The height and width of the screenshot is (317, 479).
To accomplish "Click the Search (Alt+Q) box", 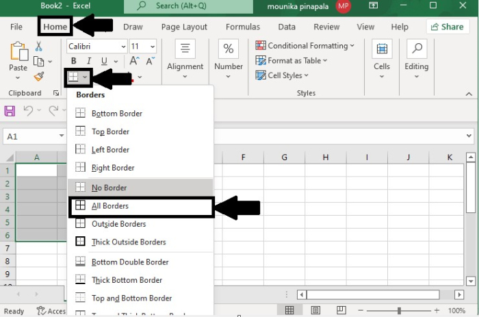I will coord(188,5).
